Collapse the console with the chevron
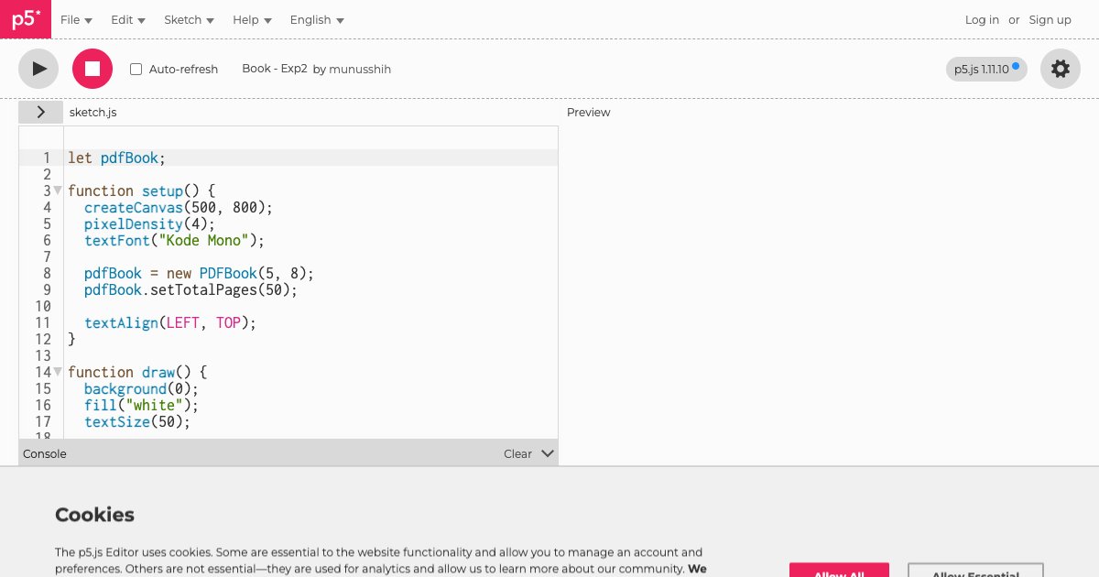The image size is (1099, 577). click(548, 453)
